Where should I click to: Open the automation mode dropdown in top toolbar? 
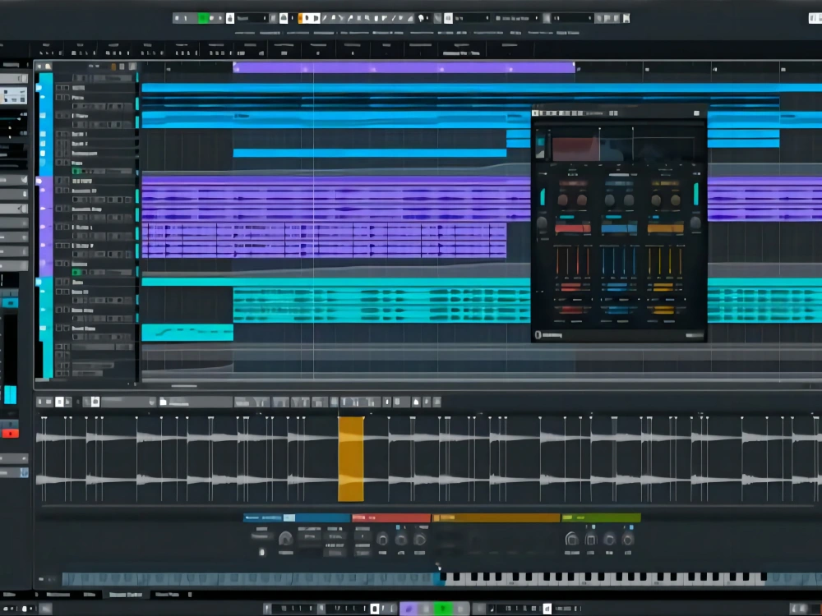coord(252,18)
